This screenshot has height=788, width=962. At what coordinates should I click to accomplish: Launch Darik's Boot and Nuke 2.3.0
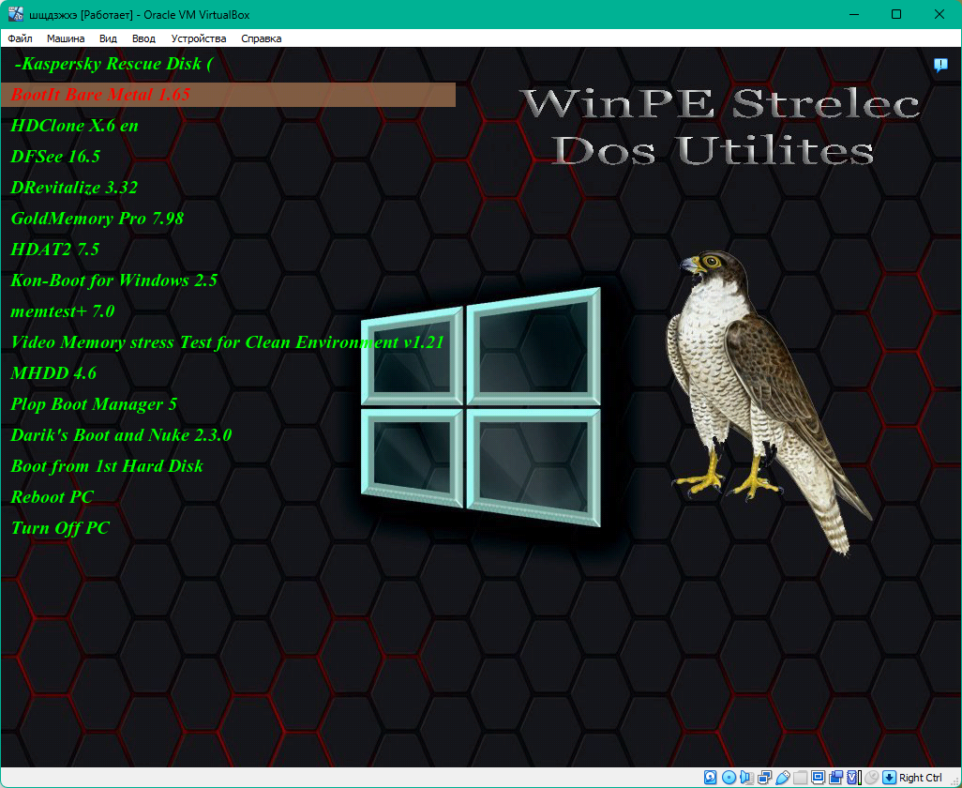pos(121,435)
